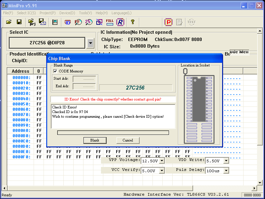The image size is (265, 199).
Task: Click the horizontal scrollbar right arrow
Action: coord(254,188)
